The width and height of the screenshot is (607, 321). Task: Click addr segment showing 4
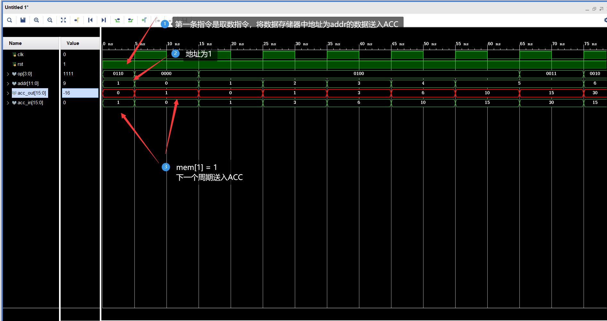click(x=423, y=83)
